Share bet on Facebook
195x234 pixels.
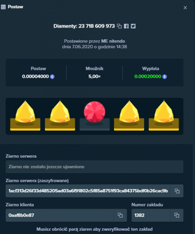pyautogui.click(x=126, y=26)
